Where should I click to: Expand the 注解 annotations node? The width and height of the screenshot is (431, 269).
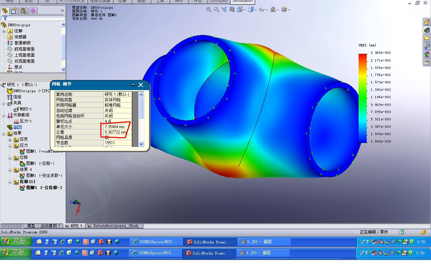tap(4, 31)
